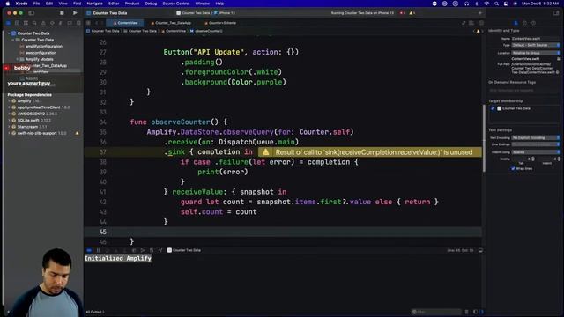Open the Project navigator folder icon
Image resolution: width=564 pixels, height=317 pixels.
8,23
